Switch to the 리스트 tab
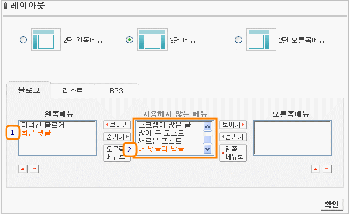 coord(73,91)
